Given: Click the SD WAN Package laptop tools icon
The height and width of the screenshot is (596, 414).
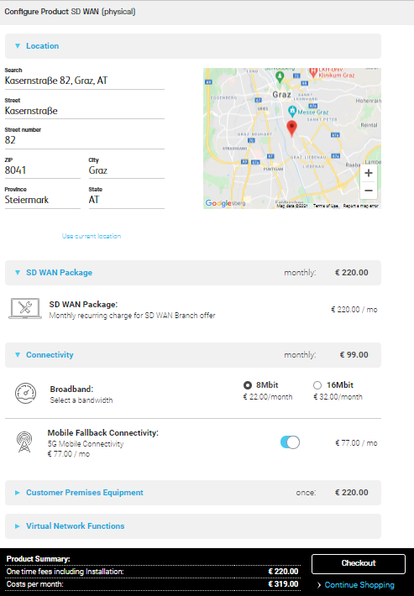Looking at the screenshot, I should point(25,308).
